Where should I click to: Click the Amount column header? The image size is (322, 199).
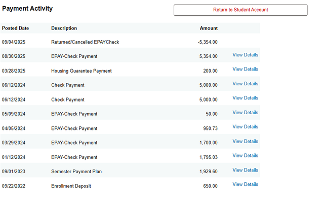pos(209,28)
